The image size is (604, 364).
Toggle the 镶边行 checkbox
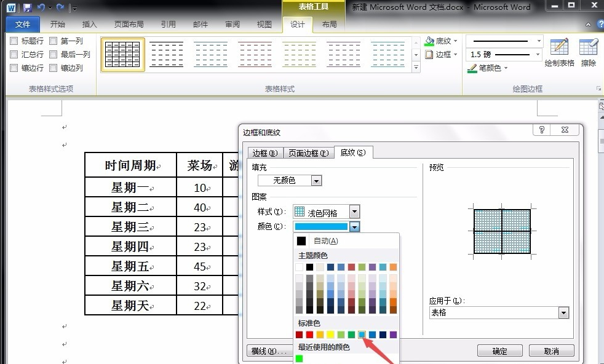[14, 68]
